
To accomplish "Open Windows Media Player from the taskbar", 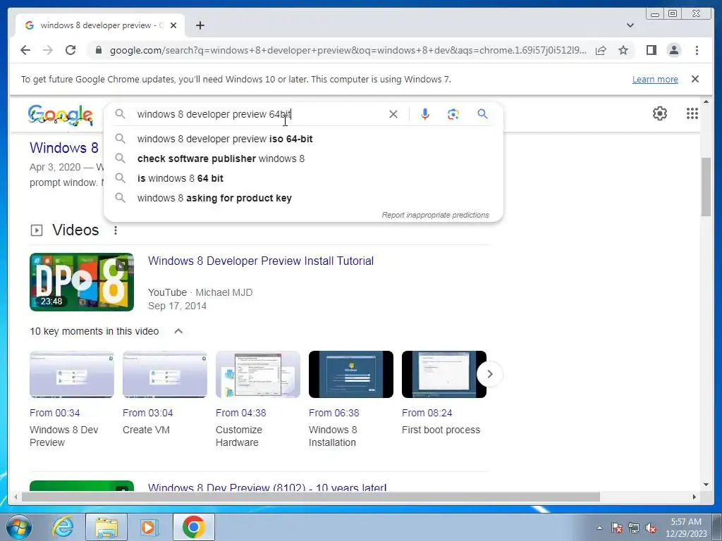I will click(x=149, y=527).
